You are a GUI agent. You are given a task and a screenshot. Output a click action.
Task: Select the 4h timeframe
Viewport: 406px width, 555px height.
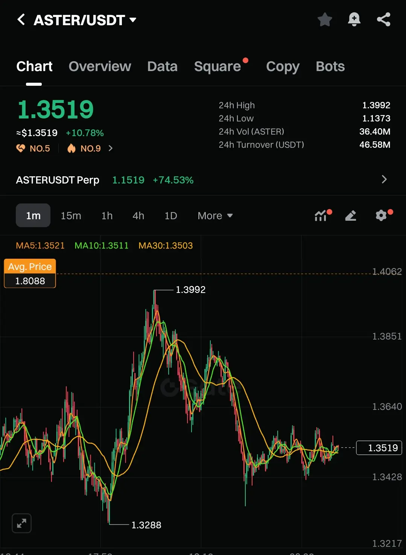coord(138,216)
